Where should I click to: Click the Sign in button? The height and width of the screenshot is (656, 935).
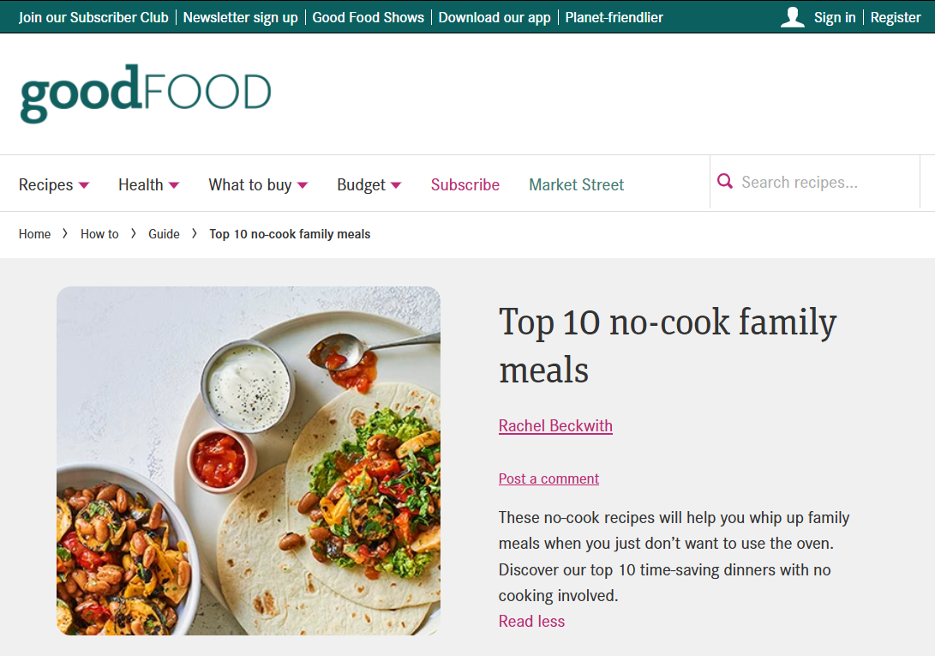pos(835,16)
